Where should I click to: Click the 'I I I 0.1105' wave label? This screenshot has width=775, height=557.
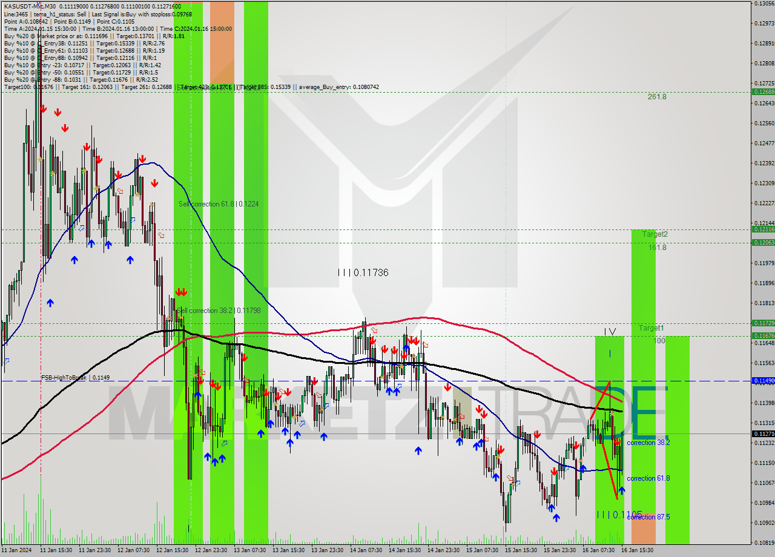(x=619, y=515)
